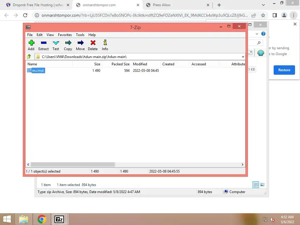Open Chrome from the taskbar
Viewport: 300px width, 225px height.
coord(42,219)
